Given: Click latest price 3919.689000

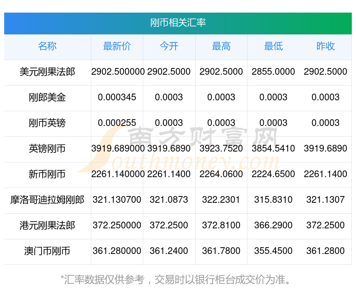Looking at the screenshot, I should click(x=118, y=149).
